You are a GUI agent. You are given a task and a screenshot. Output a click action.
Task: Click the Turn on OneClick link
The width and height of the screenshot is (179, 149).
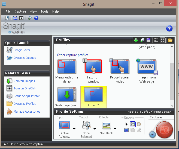click(x=25, y=88)
